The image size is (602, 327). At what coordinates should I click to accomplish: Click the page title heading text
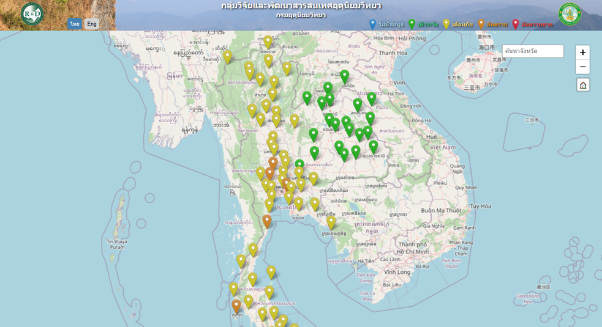[301, 6]
